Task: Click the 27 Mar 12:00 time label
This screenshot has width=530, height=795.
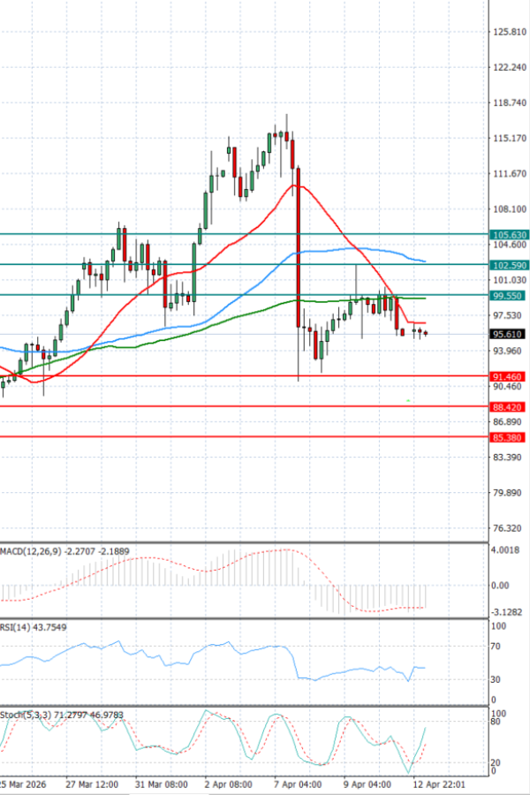Action: coord(91,784)
